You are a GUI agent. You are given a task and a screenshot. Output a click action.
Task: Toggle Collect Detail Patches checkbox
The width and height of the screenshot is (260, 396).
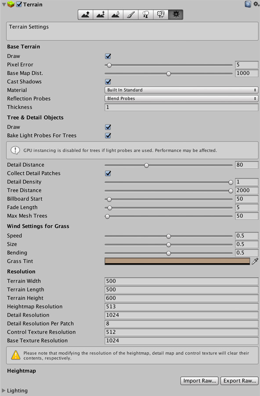(x=108, y=173)
